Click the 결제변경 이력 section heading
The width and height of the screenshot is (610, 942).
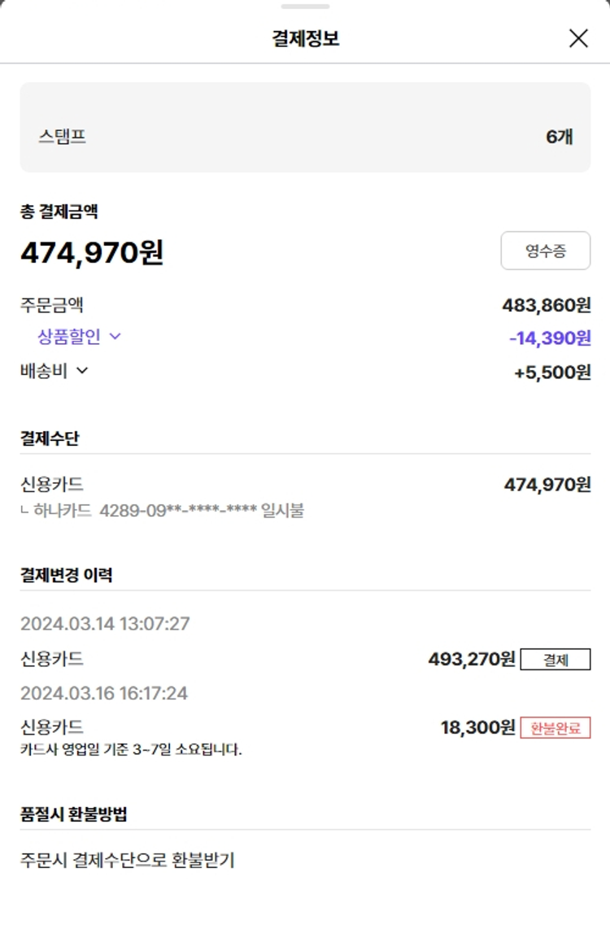[x=67, y=575]
